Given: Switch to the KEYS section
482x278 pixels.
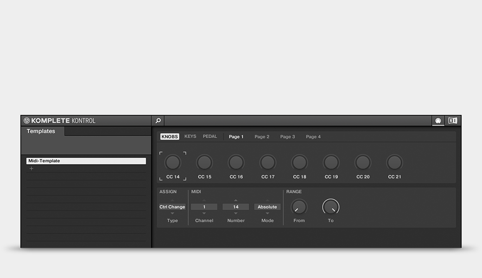Looking at the screenshot, I should pos(190,136).
